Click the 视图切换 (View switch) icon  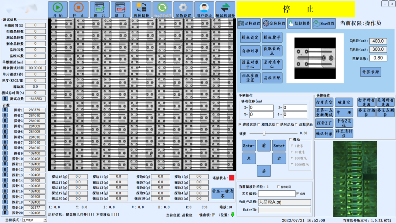(x=142, y=10)
